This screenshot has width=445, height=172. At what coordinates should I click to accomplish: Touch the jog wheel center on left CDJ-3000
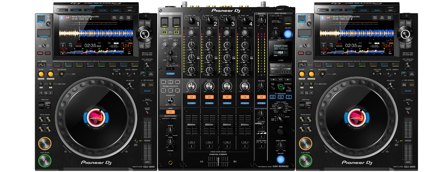coord(96,118)
